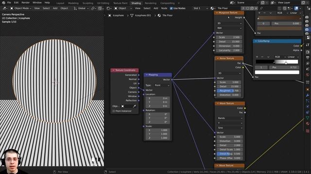Toggle the highlighted render camera icon in the outliner
311x174 pixels.
tap(307, 29)
